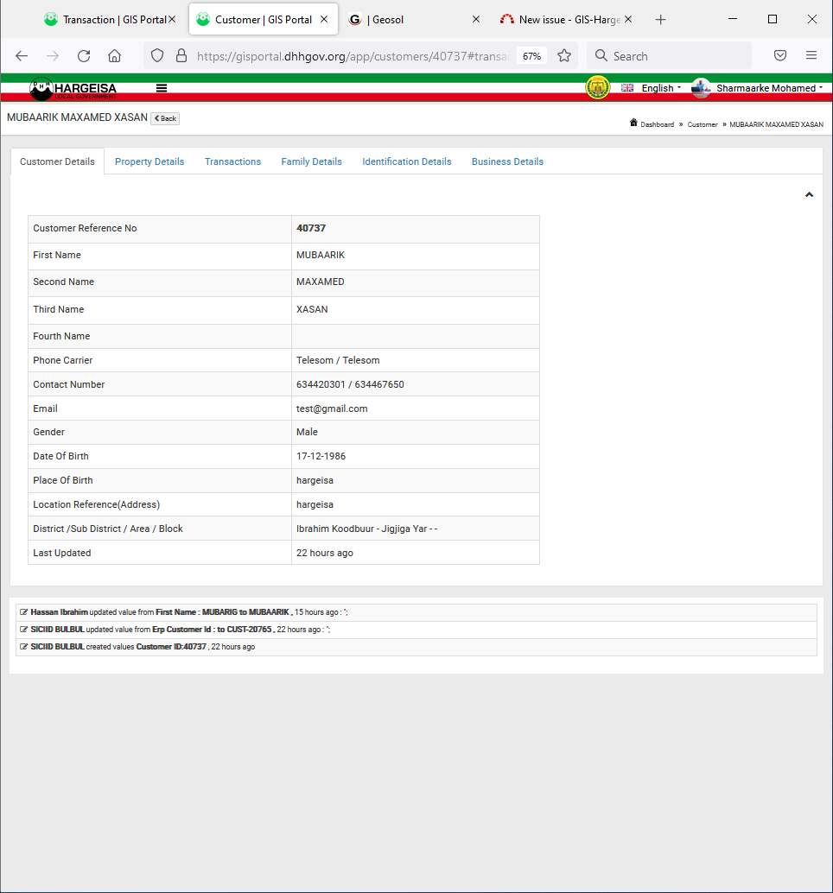Click the Gender value Male

pyautogui.click(x=307, y=433)
